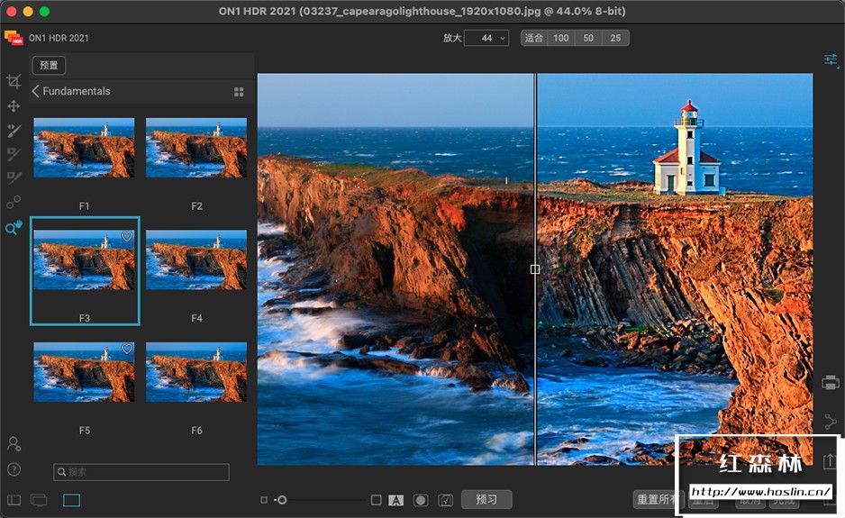The width and height of the screenshot is (845, 518).
Task: Toggle favorite heart on F5 preset
Action: 127,349
